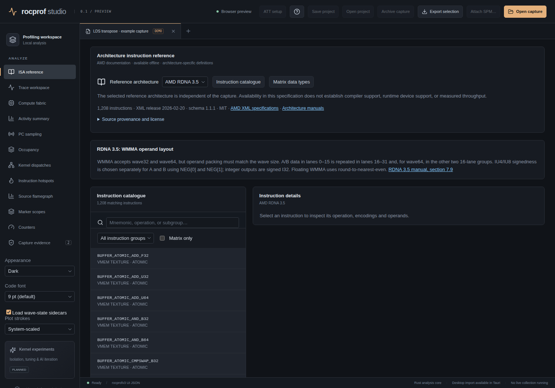Open the RDNA 3.5 manual section 7.9 link
The width and height of the screenshot is (555, 388).
pos(421,170)
